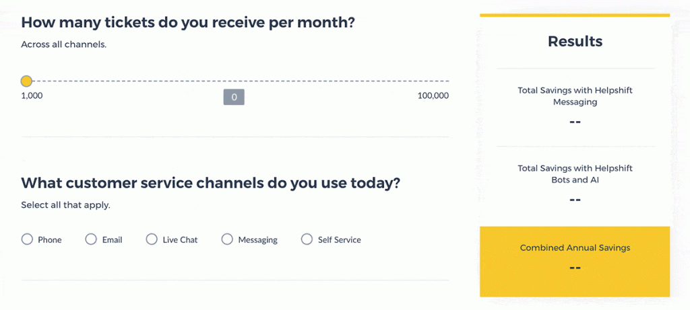The image size is (690, 310).
Task: Click the yellow ticket slider handle
Action: [x=26, y=81]
